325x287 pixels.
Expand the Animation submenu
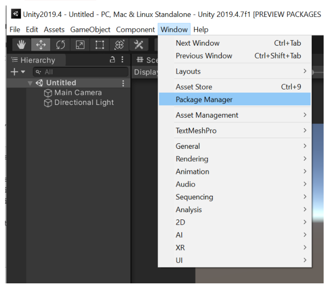[235, 172]
